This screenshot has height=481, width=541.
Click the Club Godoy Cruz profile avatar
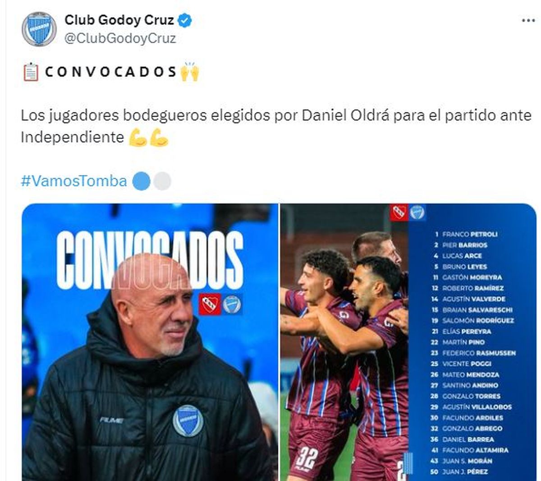[39, 29]
